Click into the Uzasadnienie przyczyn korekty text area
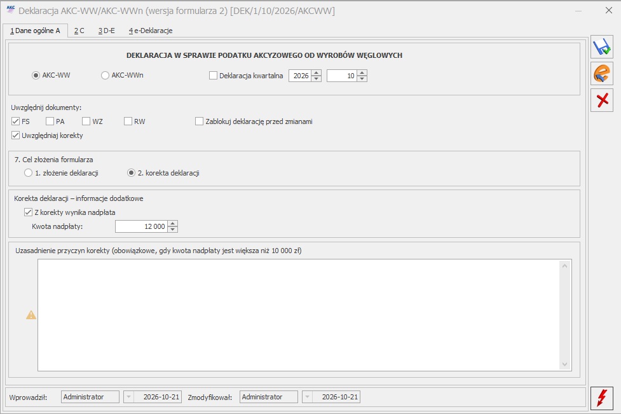The height and width of the screenshot is (414, 621). [x=299, y=315]
